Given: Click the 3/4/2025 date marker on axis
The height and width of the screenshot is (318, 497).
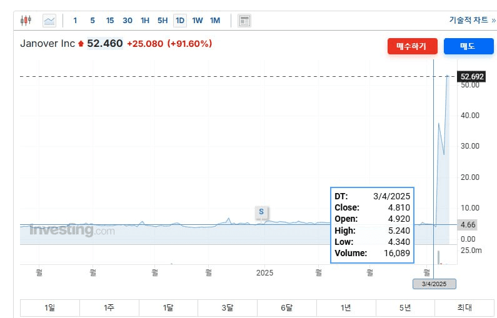Looking at the screenshot, I should (x=434, y=284).
